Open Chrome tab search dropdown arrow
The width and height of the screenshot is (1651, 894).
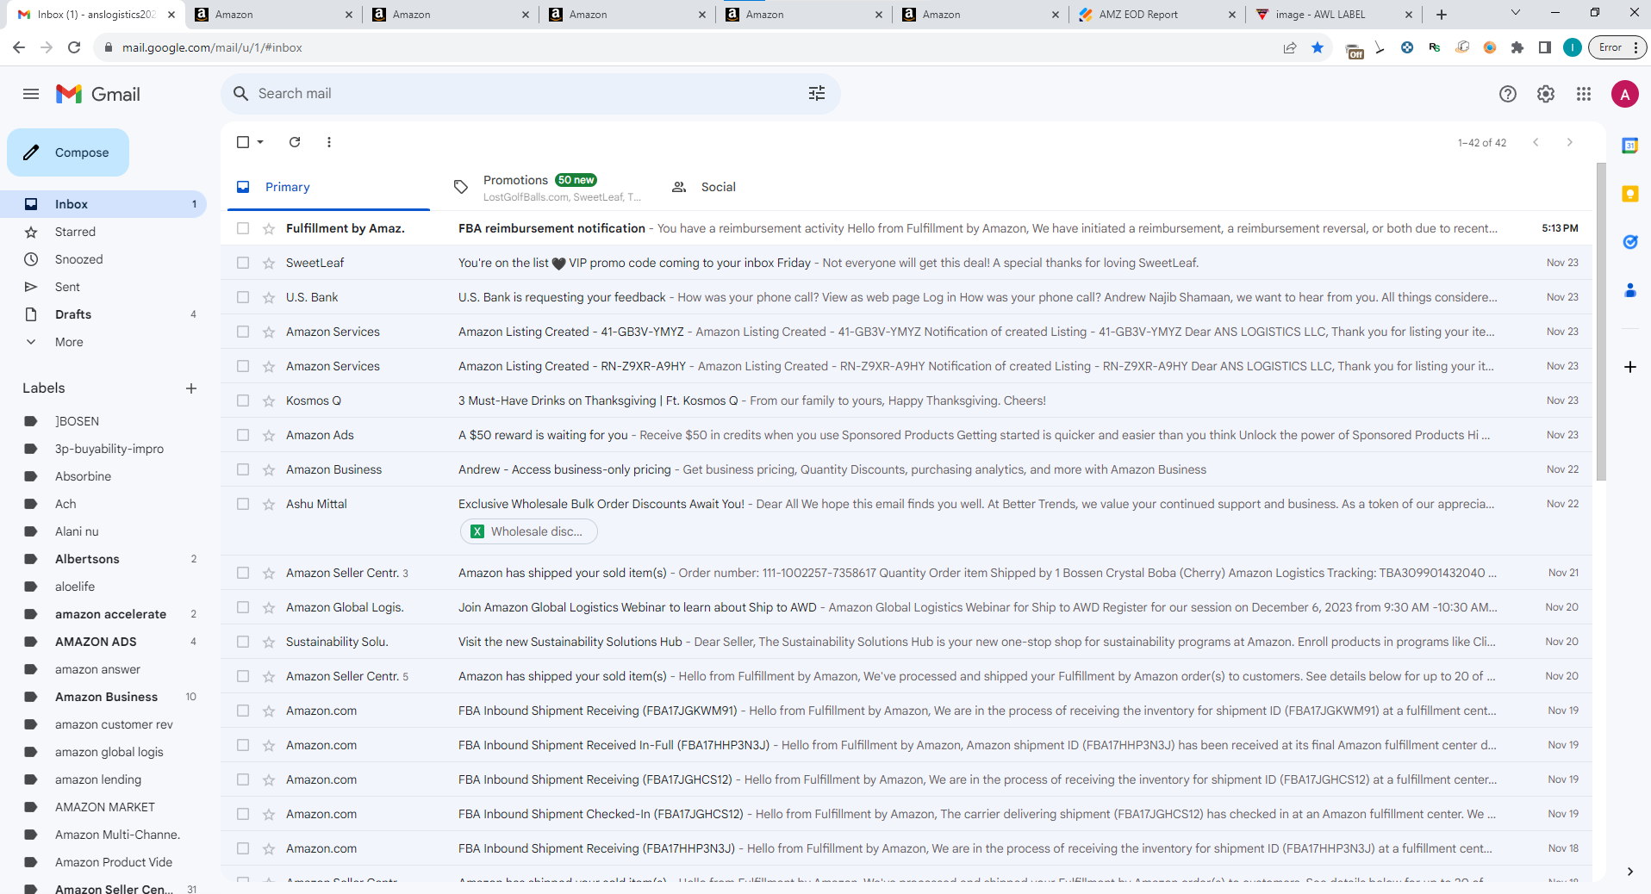point(1516,13)
